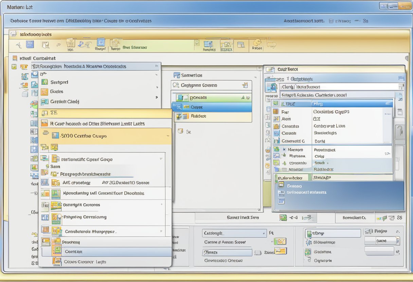Click the green image icon beside Samet inelk
Image resolution: width=413 pixels, height=282 pixels.
(x=283, y=218)
